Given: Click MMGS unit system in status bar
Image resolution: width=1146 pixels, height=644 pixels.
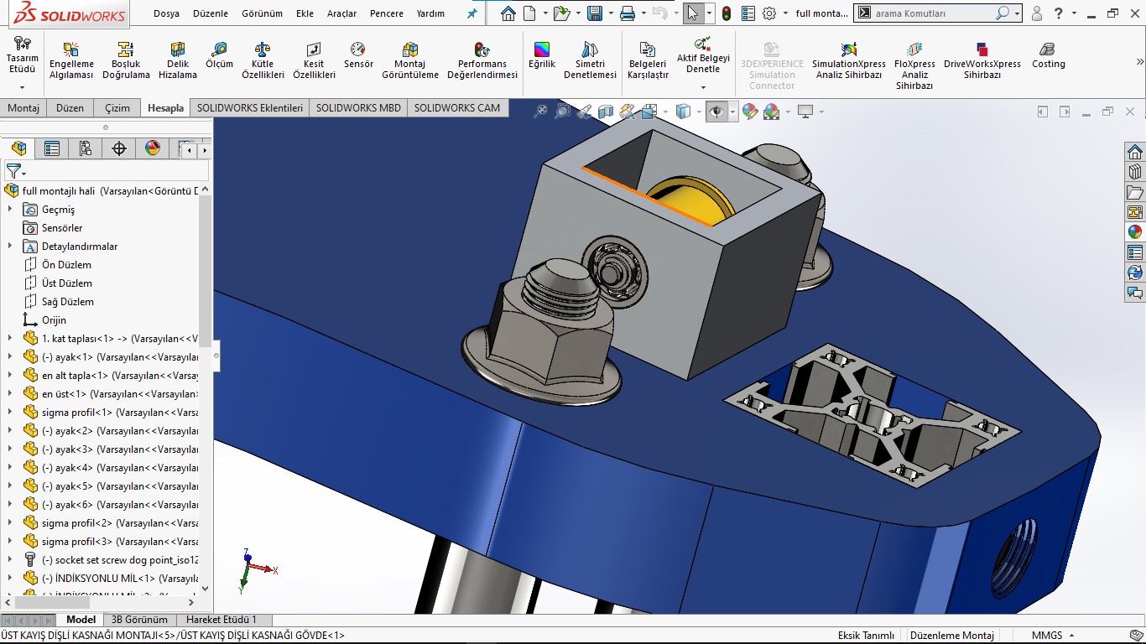Looking at the screenshot, I should click(1046, 636).
